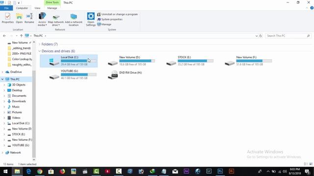
Task: Click This PC in the address bar
Action: (38, 36)
